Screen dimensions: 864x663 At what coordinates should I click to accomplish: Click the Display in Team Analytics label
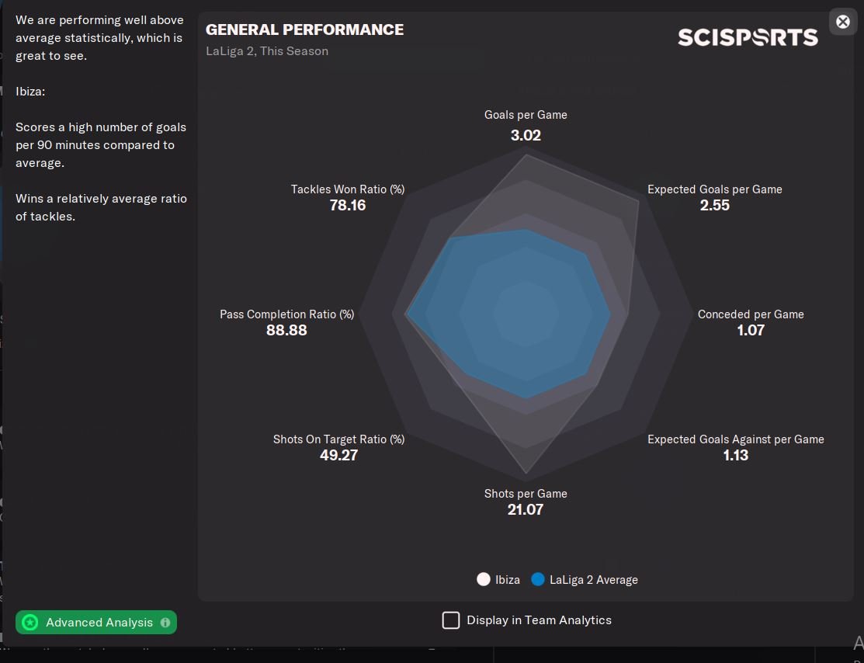tap(539, 620)
